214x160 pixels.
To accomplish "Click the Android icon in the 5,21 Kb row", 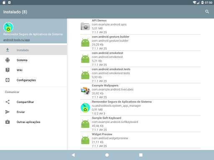I will click(85, 59).
